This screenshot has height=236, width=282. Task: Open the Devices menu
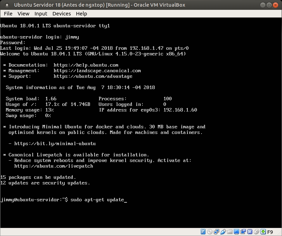62,13
